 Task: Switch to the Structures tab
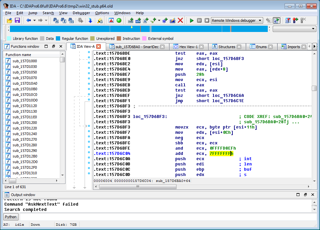(x=226, y=47)
